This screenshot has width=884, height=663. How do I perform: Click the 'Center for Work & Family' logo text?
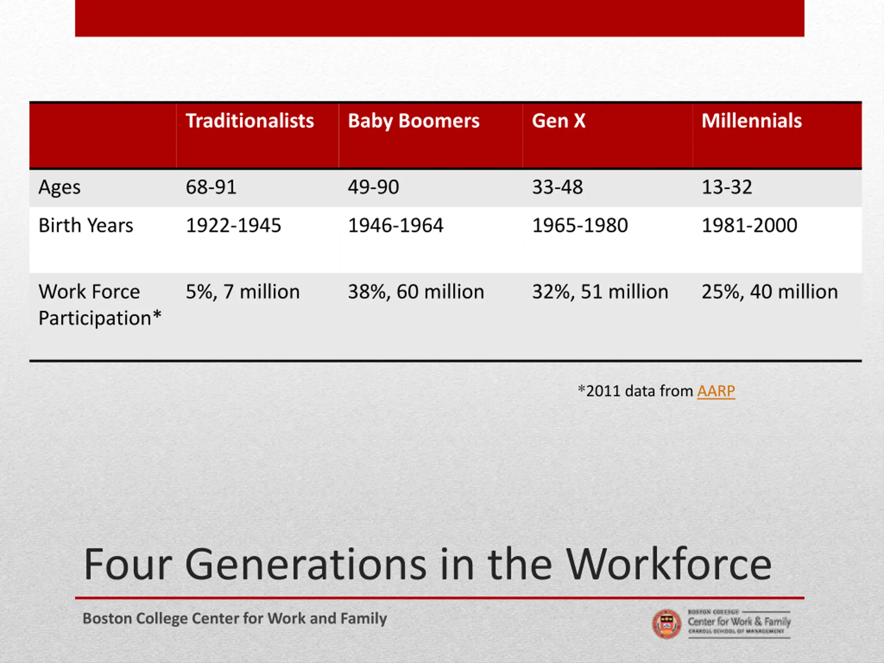click(739, 622)
